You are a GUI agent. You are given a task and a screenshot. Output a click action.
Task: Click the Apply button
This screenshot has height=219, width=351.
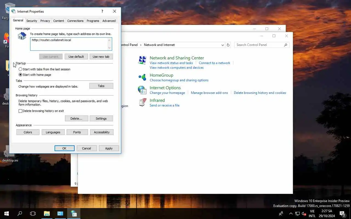tap(109, 148)
